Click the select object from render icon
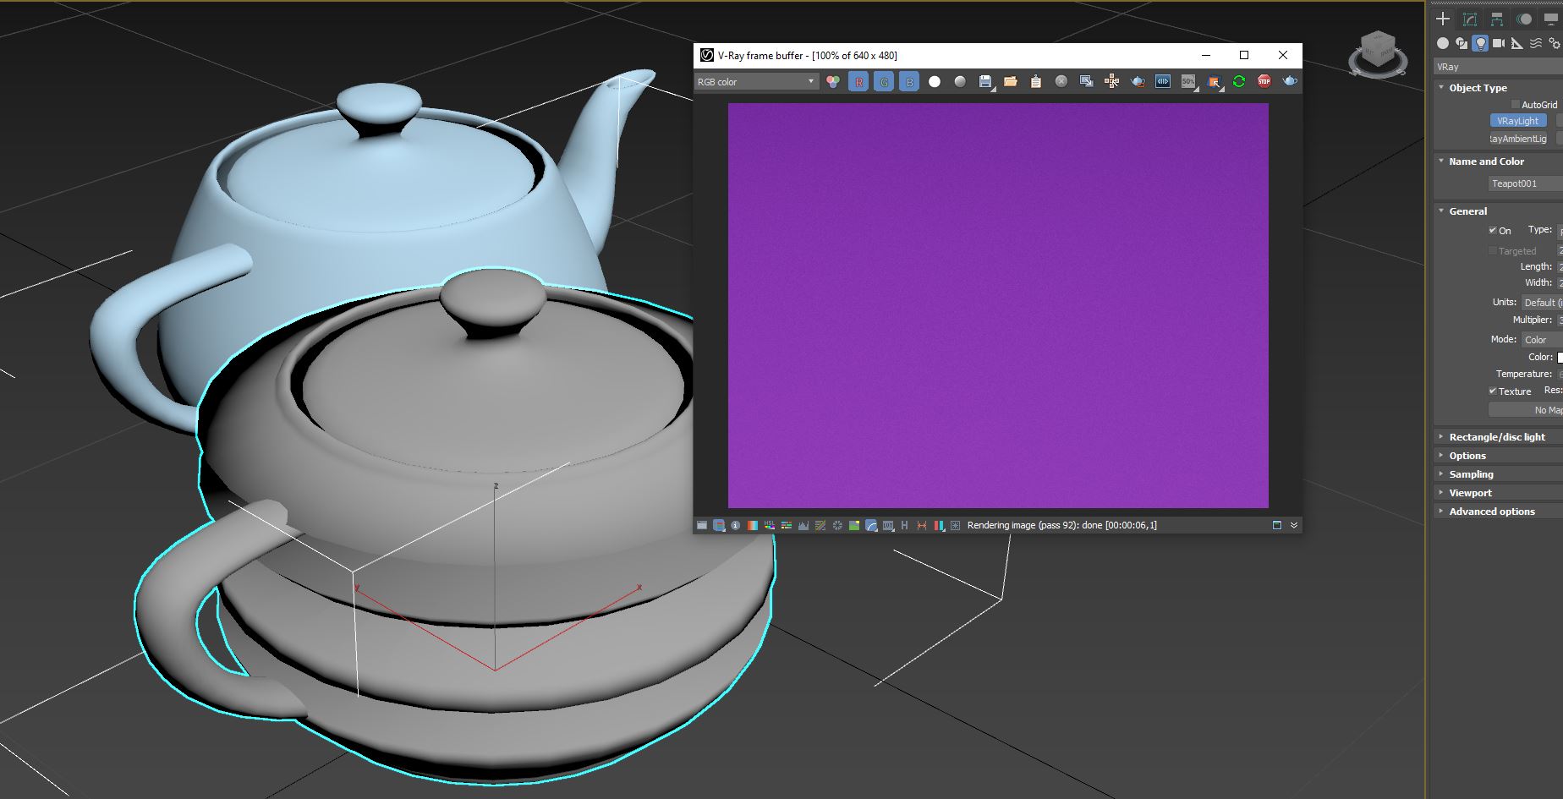The height and width of the screenshot is (799, 1563). pos(1214,81)
